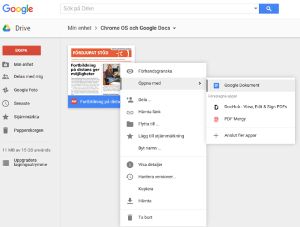Open Stjärnmärkta in sidebar

click(26, 117)
